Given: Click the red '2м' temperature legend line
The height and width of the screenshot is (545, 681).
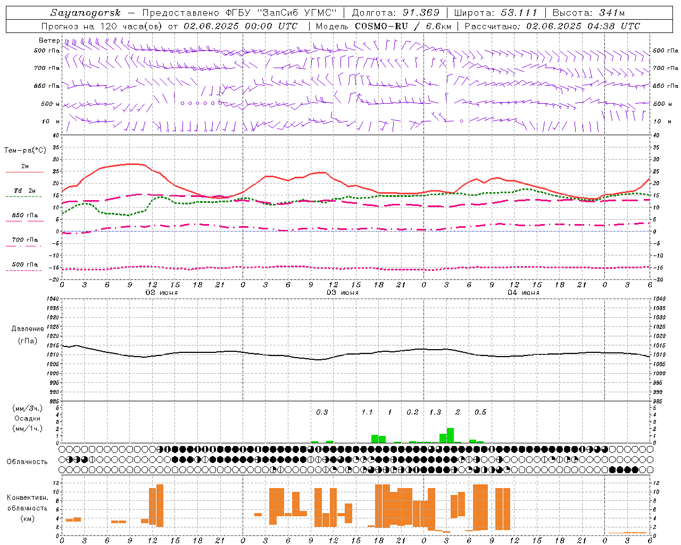Looking at the screenshot, I should pyautogui.click(x=24, y=172).
